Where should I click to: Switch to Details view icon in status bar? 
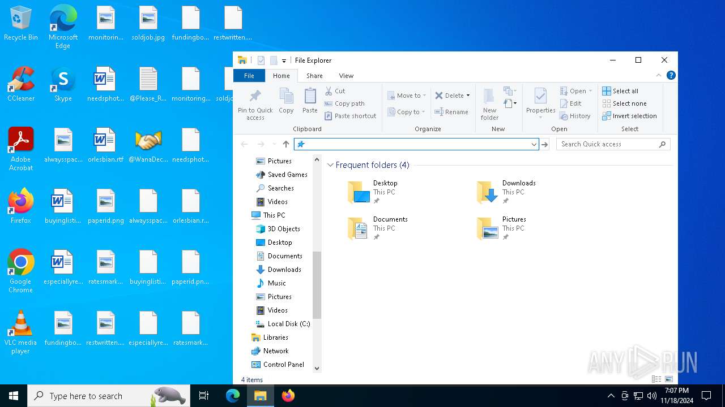(656, 379)
